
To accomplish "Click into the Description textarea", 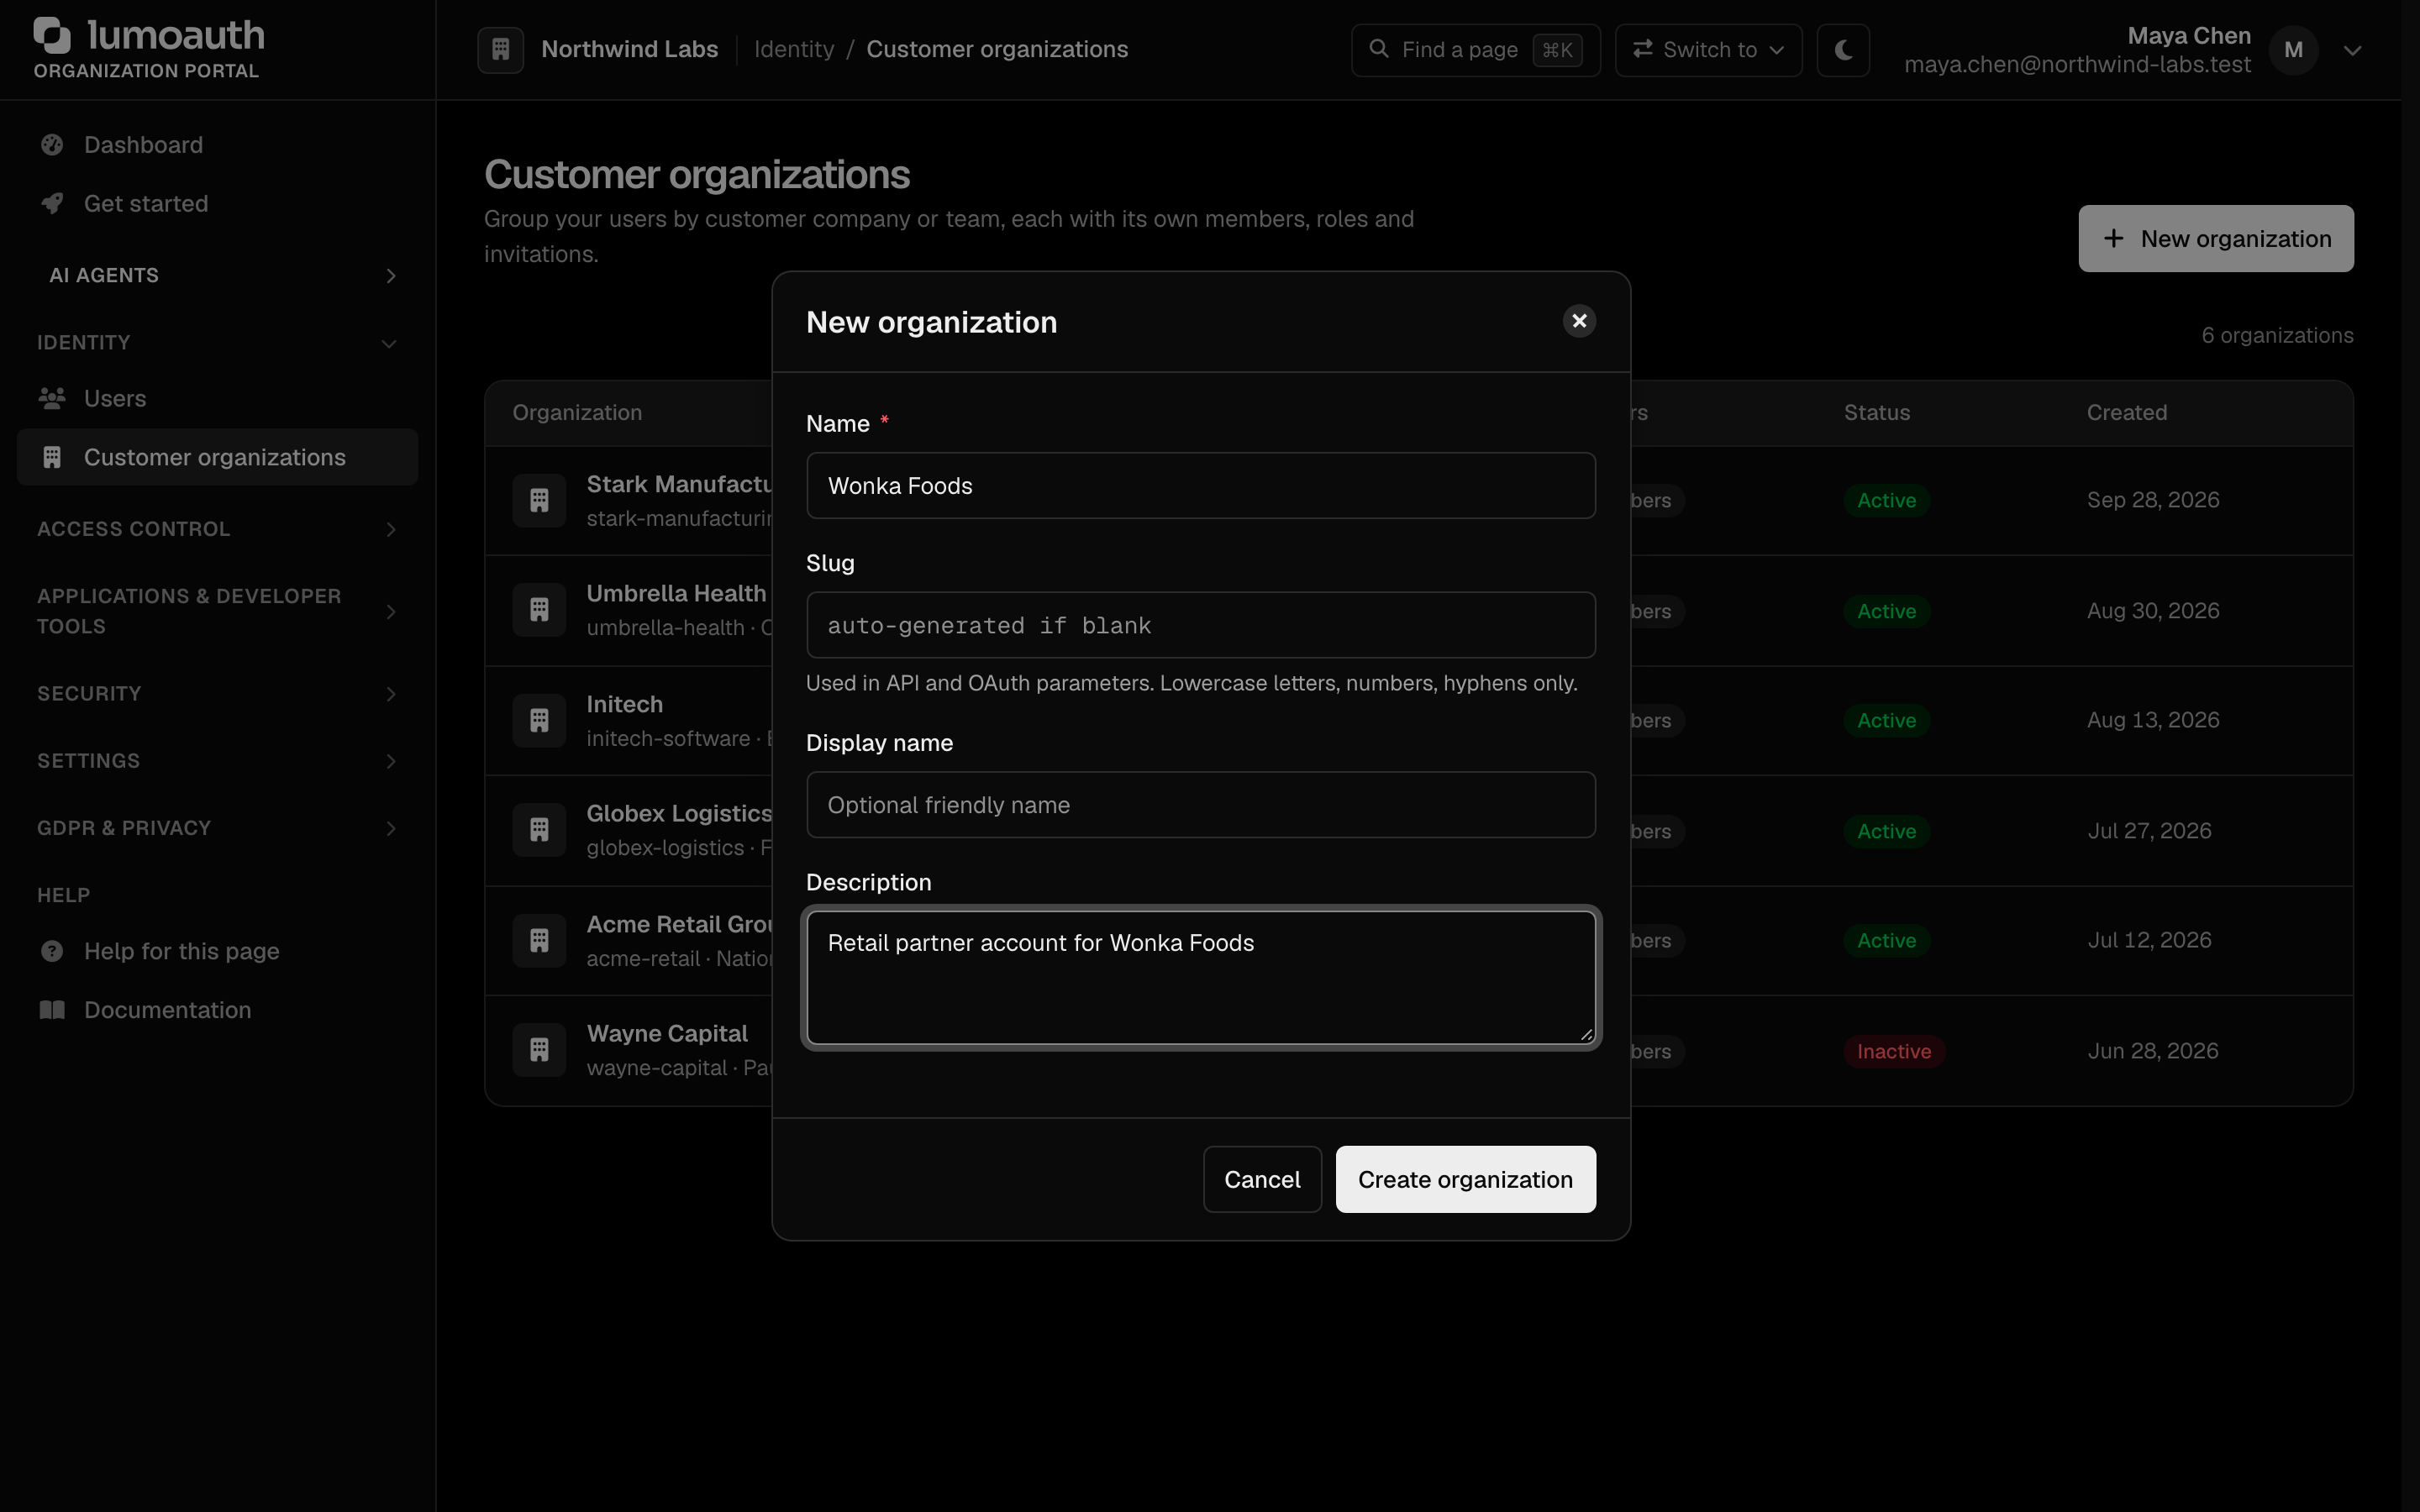I will [x=1201, y=978].
